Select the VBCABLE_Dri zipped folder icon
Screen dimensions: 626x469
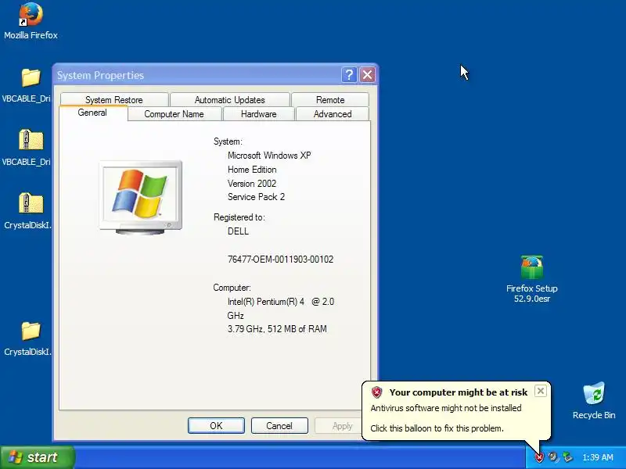(x=31, y=140)
